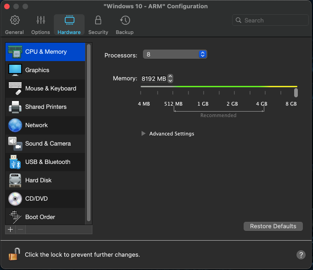Image resolution: width=313 pixels, height=270 pixels.
Task: Open the Backup clock icon
Action: (125, 20)
